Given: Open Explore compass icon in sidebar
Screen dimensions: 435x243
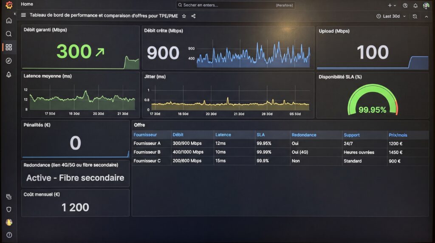Looking at the screenshot, I should pyautogui.click(x=9, y=61).
